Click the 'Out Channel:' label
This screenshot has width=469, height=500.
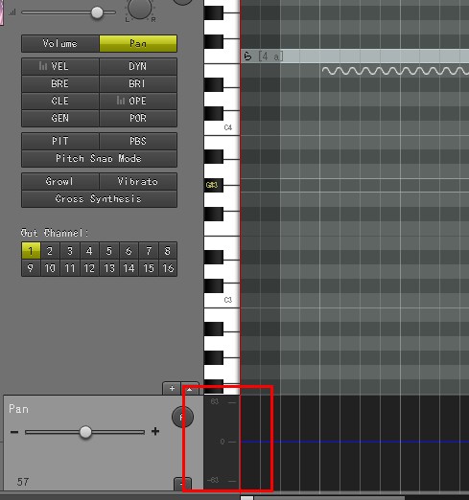pyautogui.click(x=55, y=233)
